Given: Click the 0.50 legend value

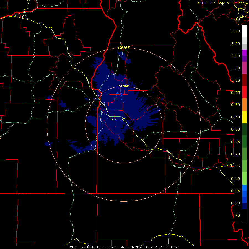Looking at the screenshot, I should click(235, 105).
